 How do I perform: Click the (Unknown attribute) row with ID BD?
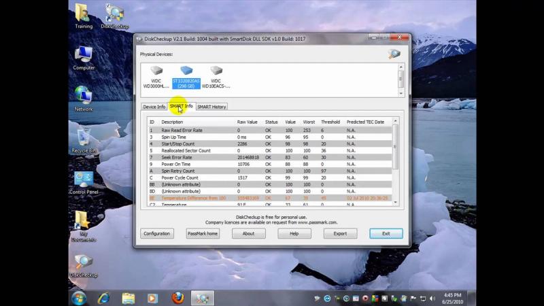point(269,191)
